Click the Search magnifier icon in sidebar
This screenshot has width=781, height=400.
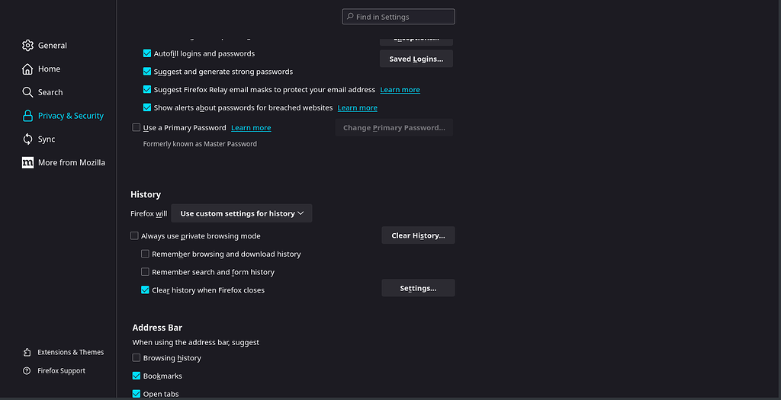tap(27, 92)
